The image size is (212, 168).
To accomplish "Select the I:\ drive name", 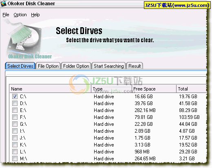I will click(22, 131).
